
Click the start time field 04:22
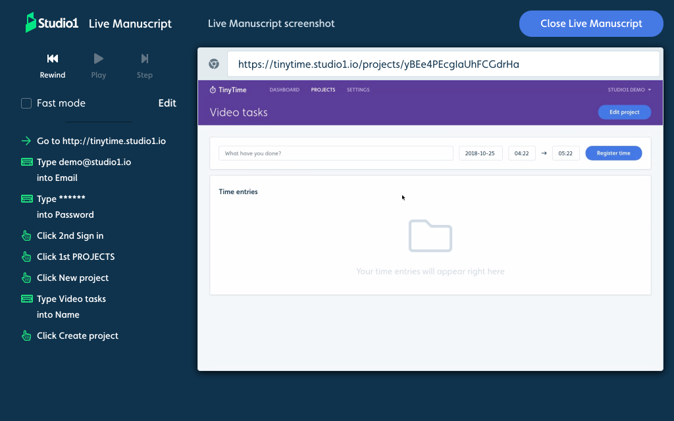coord(522,153)
